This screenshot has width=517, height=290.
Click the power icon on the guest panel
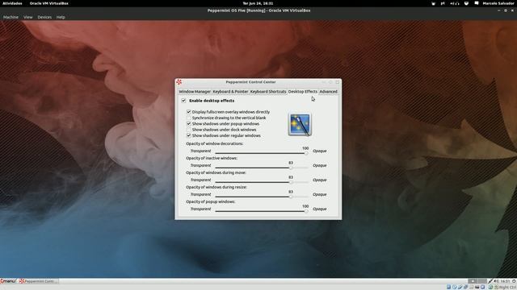514,281
